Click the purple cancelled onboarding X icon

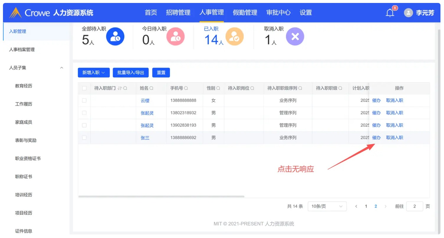295,37
